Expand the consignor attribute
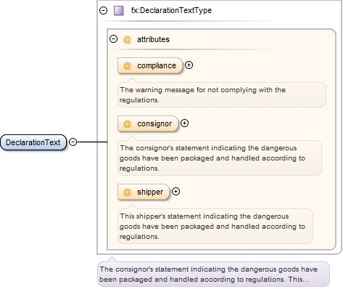Viewport: 343px width, 289px height. point(184,123)
